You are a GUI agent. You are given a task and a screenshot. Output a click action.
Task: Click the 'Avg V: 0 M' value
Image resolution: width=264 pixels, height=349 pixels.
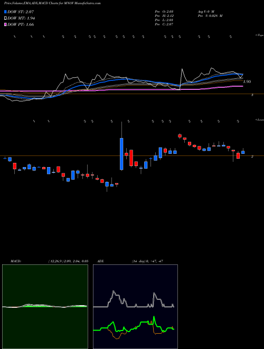[205, 11]
